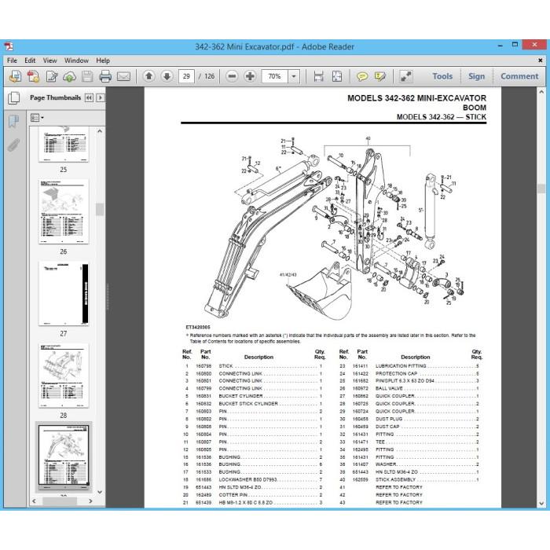Select the highlighted page 29 thumbnail
Image resolution: width=550 pixels, height=550 pixels.
[x=64, y=455]
